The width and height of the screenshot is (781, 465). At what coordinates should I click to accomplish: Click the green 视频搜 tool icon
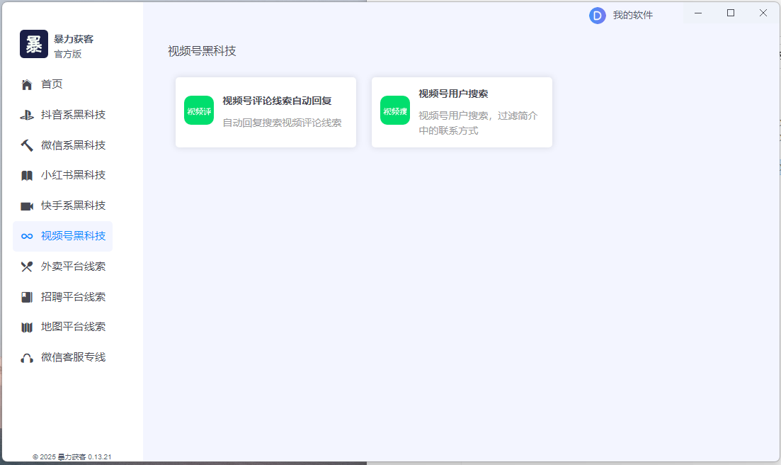pos(395,111)
